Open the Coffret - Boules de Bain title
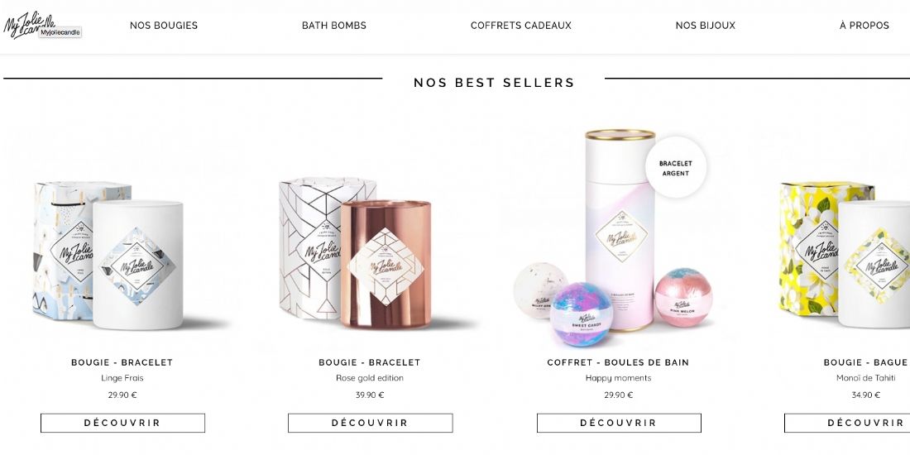 click(618, 362)
